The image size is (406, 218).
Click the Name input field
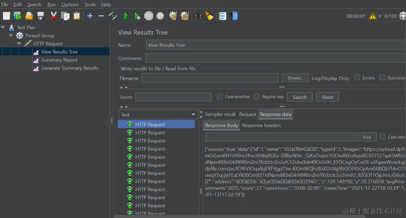pos(276,45)
